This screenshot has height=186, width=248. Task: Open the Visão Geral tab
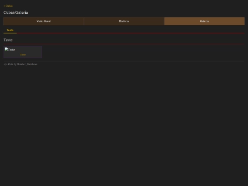click(44, 21)
